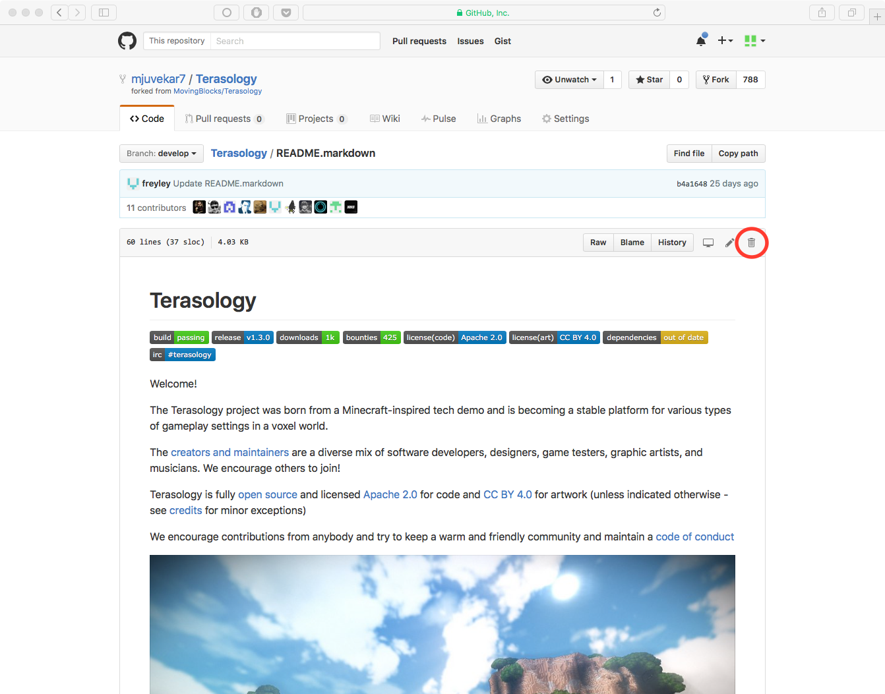Open commit b4a1648
The image size is (885, 694).
pos(692,184)
